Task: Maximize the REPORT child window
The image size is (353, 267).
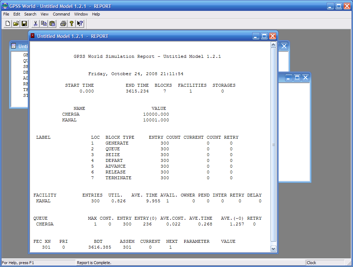Action: [x=264, y=36]
